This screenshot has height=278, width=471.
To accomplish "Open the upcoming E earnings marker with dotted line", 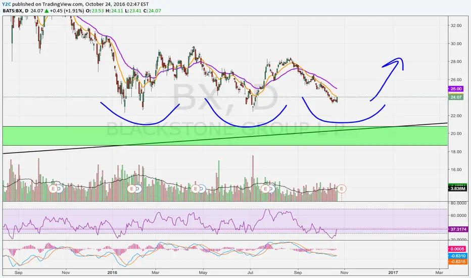I will [x=342, y=189].
